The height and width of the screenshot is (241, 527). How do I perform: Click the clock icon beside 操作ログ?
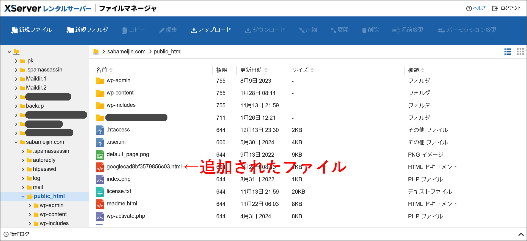tap(6, 234)
